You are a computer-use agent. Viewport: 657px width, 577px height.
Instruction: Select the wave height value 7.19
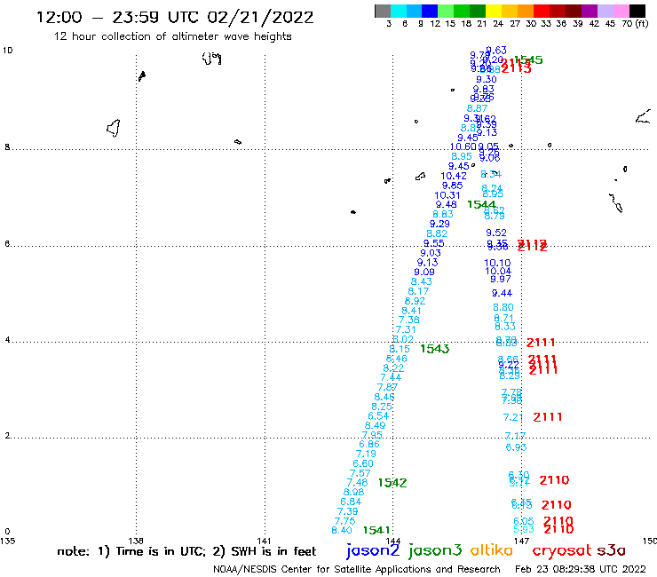click(366, 454)
